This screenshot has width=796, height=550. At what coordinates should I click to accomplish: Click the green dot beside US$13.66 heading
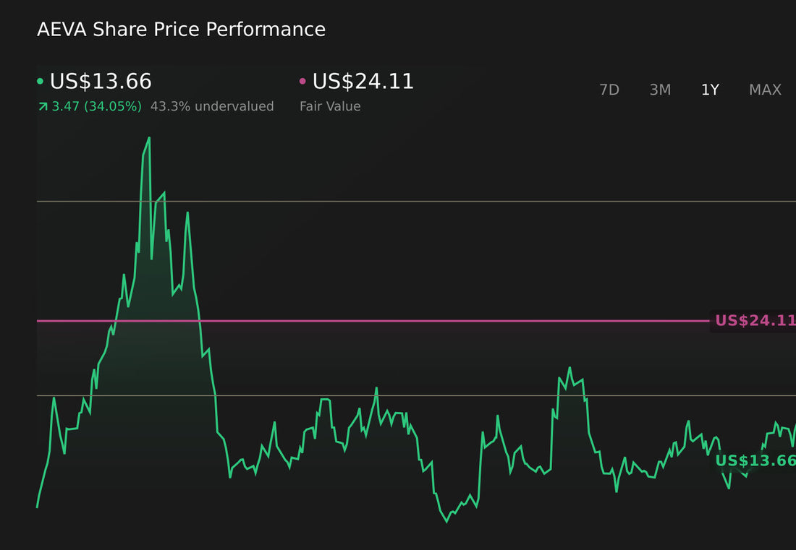(40, 81)
